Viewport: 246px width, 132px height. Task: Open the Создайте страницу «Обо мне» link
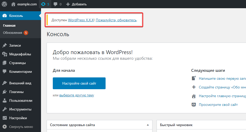tap(222, 87)
